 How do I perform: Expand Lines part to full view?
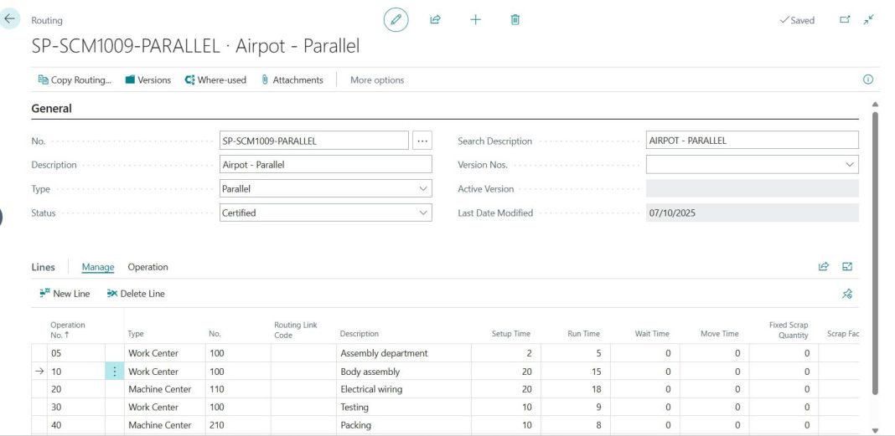tap(847, 267)
